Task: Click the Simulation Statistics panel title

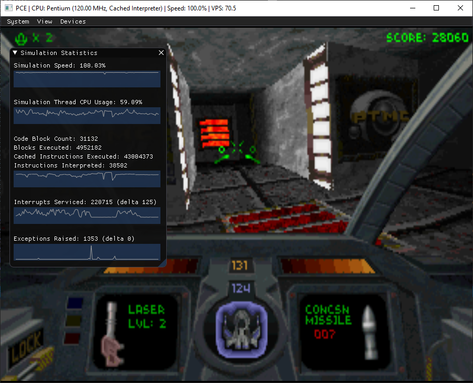Action: tap(59, 53)
